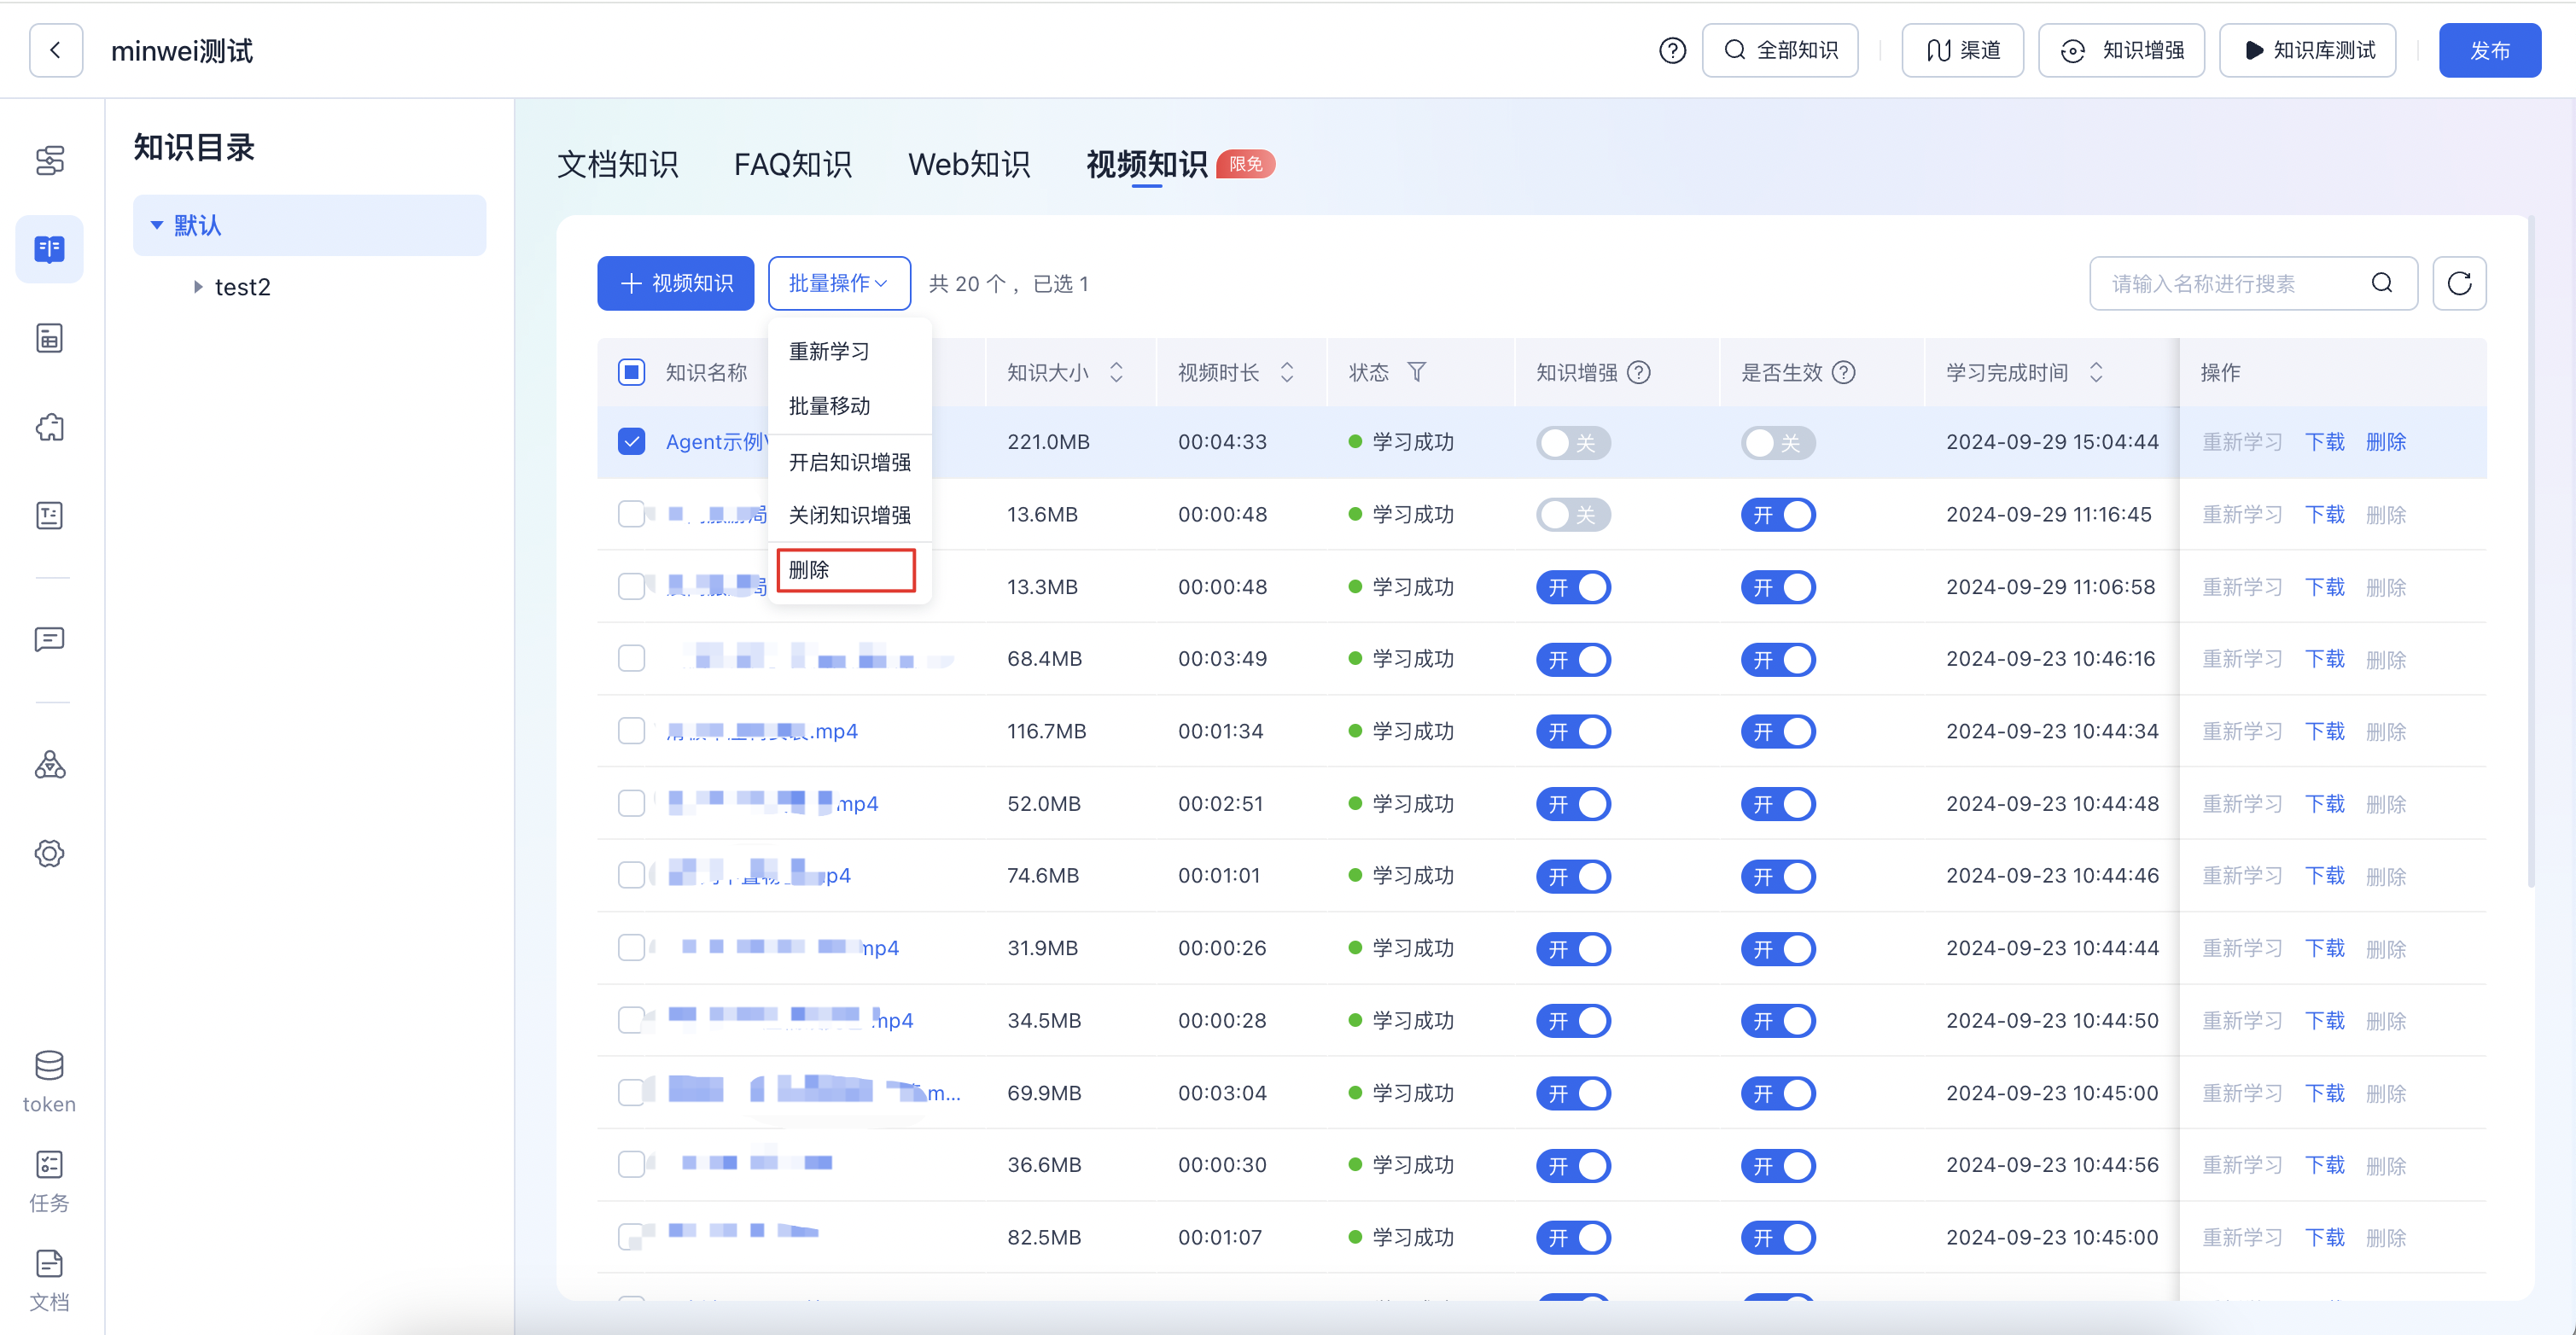Screen dimensions: 2576x1335
Task: Turn off 是否生效 for 13.6MB row
Action: (1778, 515)
